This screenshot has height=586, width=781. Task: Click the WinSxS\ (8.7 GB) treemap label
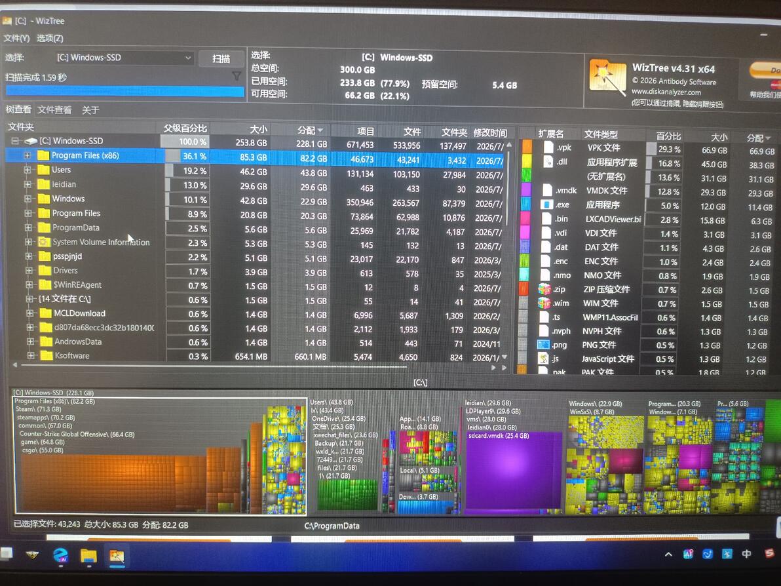592,412
